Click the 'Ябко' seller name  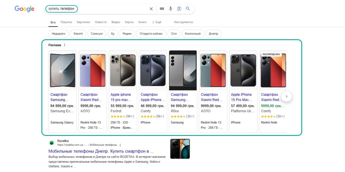[x=175, y=111]
